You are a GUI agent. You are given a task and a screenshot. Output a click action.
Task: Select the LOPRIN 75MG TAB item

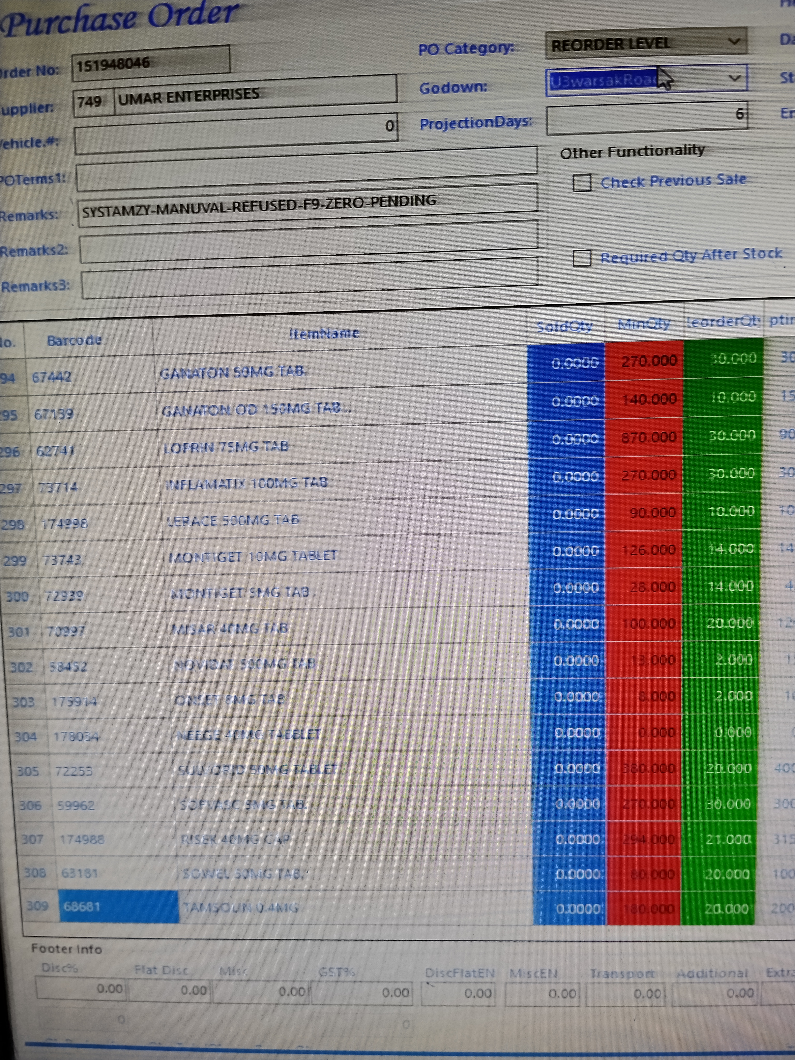pos(226,447)
